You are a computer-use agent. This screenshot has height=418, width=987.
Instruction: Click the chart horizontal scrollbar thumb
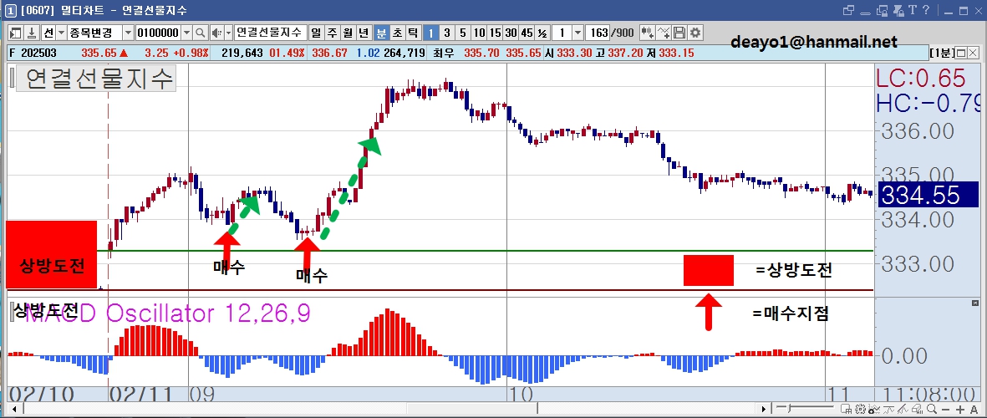point(472,409)
